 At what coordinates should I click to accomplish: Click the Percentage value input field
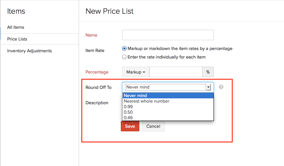(x=176, y=72)
